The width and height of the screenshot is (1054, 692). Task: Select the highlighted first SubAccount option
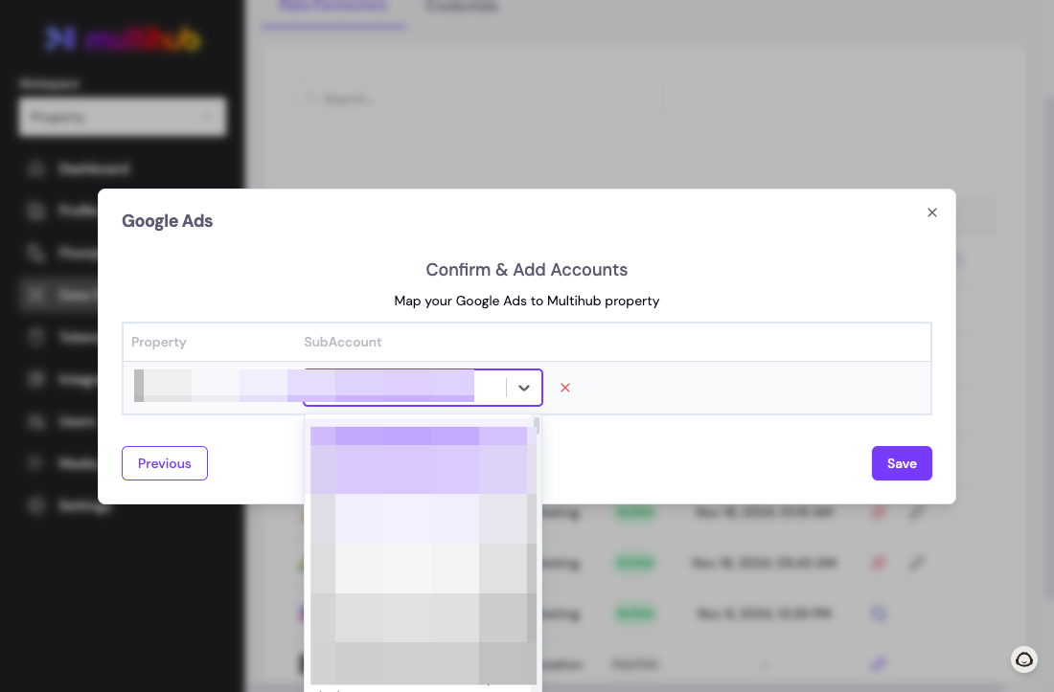pyautogui.click(x=419, y=435)
